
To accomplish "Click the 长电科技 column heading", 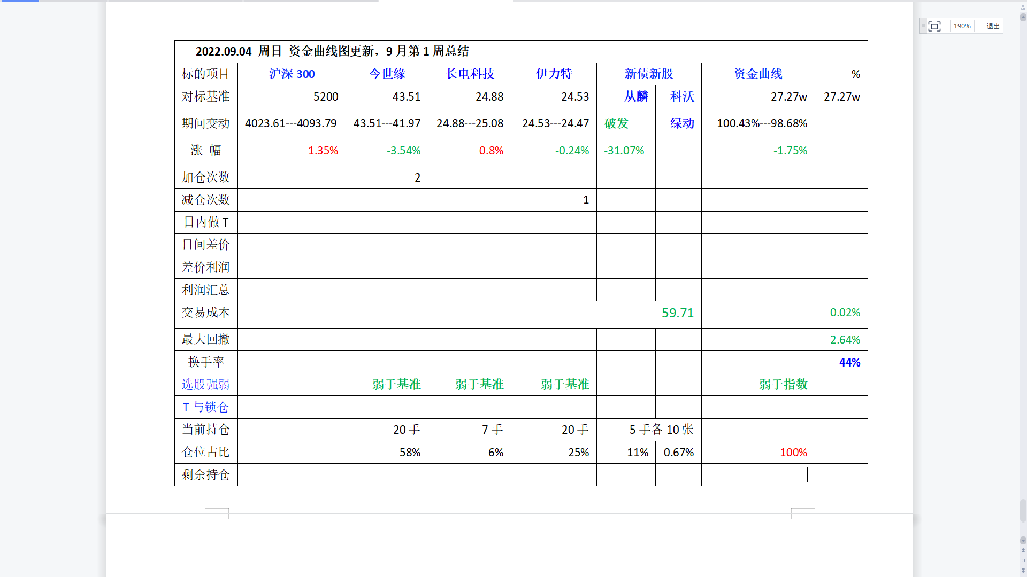I will pos(470,74).
